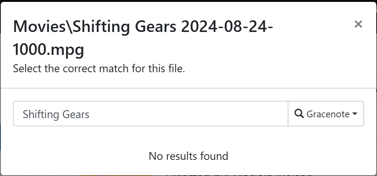Screen dimensions: 377x176
Task: Focus the Shifting Gears search field
Action: (x=150, y=114)
